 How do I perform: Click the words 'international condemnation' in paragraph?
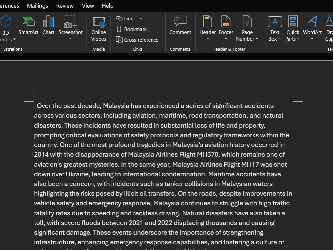[x=164, y=174]
